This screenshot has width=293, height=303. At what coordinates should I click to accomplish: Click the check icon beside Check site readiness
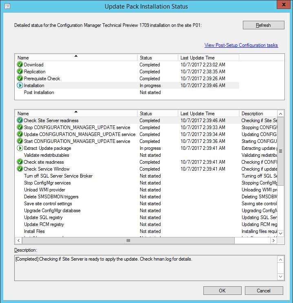click(20, 162)
